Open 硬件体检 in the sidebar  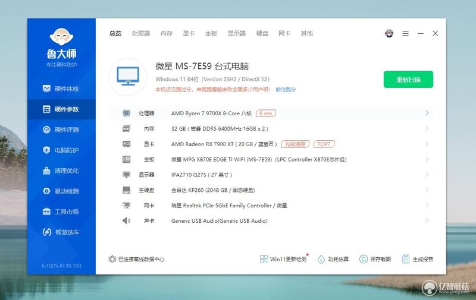tap(61, 89)
